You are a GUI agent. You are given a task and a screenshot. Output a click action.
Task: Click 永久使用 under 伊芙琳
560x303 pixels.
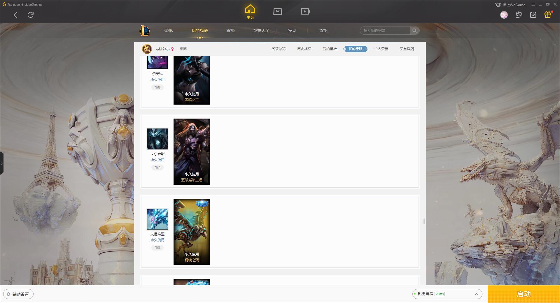[157, 80]
